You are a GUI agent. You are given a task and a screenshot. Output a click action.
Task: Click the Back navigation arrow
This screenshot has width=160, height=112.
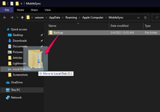pos(5,18)
